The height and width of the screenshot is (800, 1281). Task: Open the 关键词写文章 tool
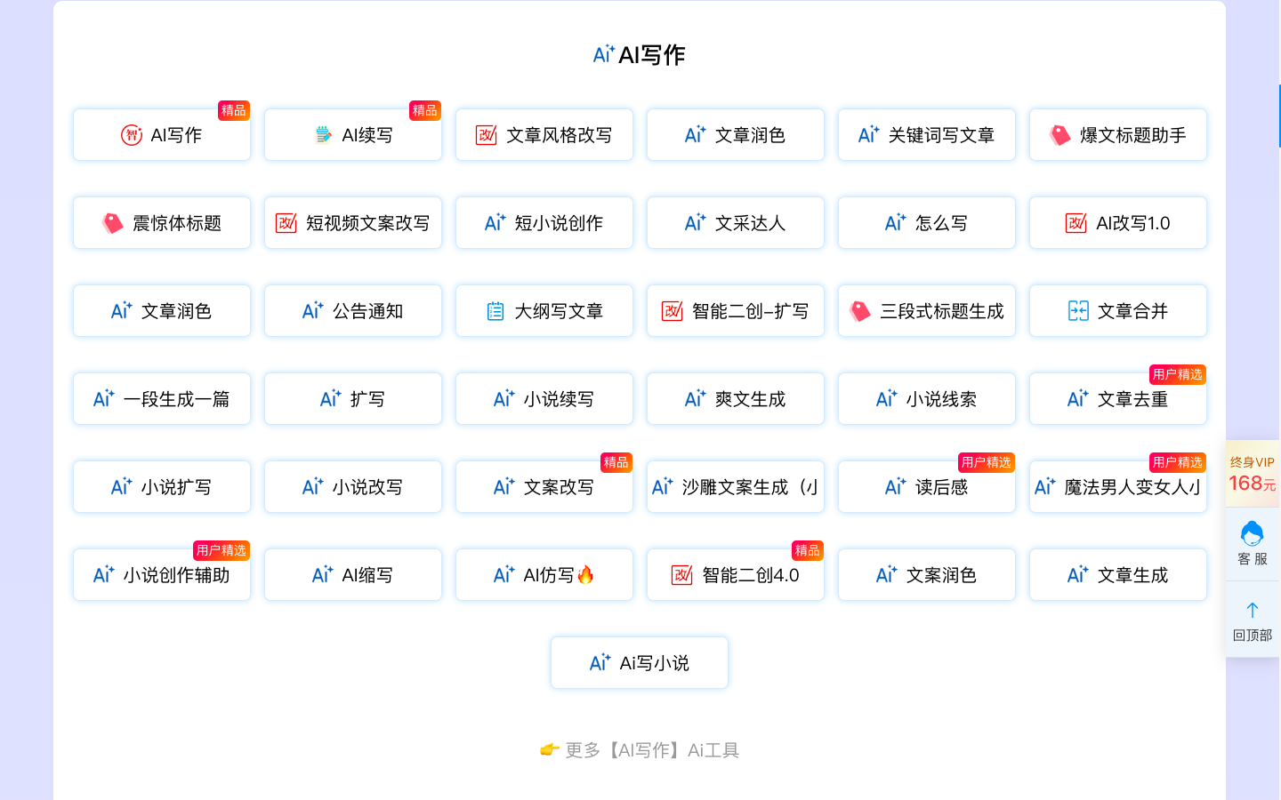click(926, 135)
